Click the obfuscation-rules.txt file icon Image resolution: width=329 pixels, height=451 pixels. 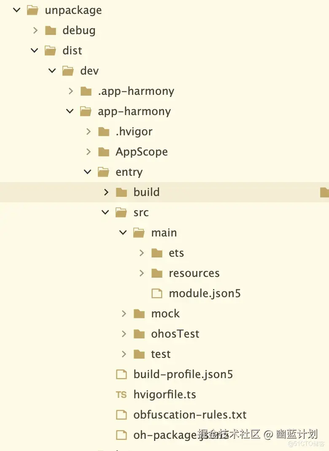click(x=121, y=415)
